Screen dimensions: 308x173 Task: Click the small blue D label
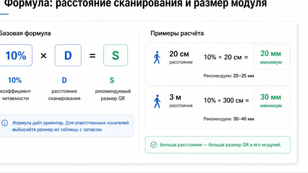[x=64, y=80]
